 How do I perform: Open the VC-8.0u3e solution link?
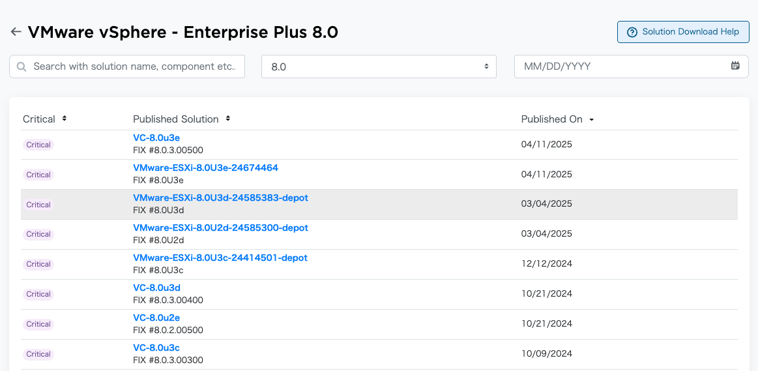[156, 138]
